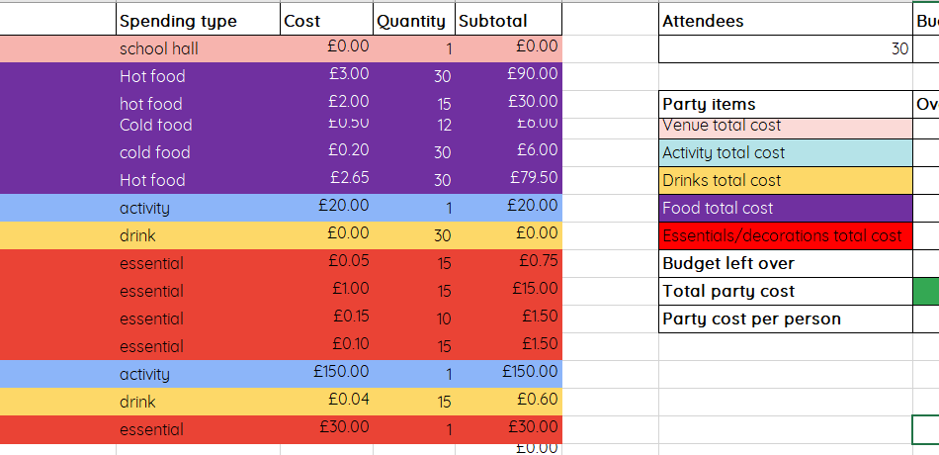Screen dimensions: 939x455
Task: Select the Party cost per person cell
Action: click(785, 318)
